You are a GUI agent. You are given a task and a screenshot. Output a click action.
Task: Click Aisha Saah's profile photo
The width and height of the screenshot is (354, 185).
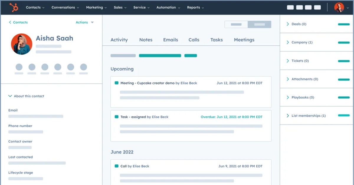click(x=22, y=44)
